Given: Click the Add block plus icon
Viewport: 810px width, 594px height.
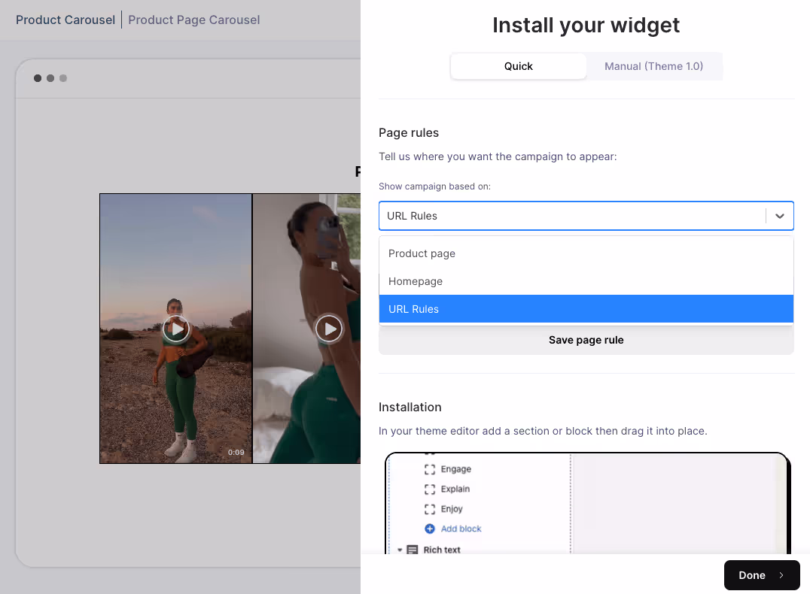Looking at the screenshot, I should tap(430, 529).
